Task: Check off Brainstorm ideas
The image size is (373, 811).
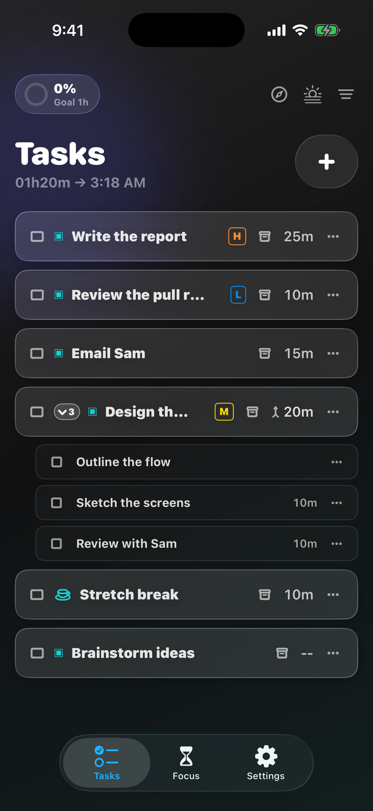Action: (37, 653)
